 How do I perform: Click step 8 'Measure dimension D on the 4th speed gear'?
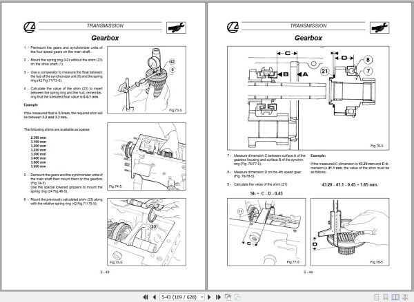point(264,174)
